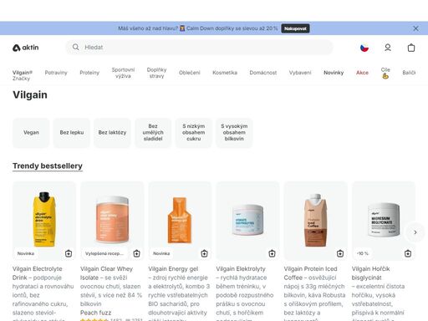Open Clear Whey Isolate product image
428x321 pixels.
[112, 220]
